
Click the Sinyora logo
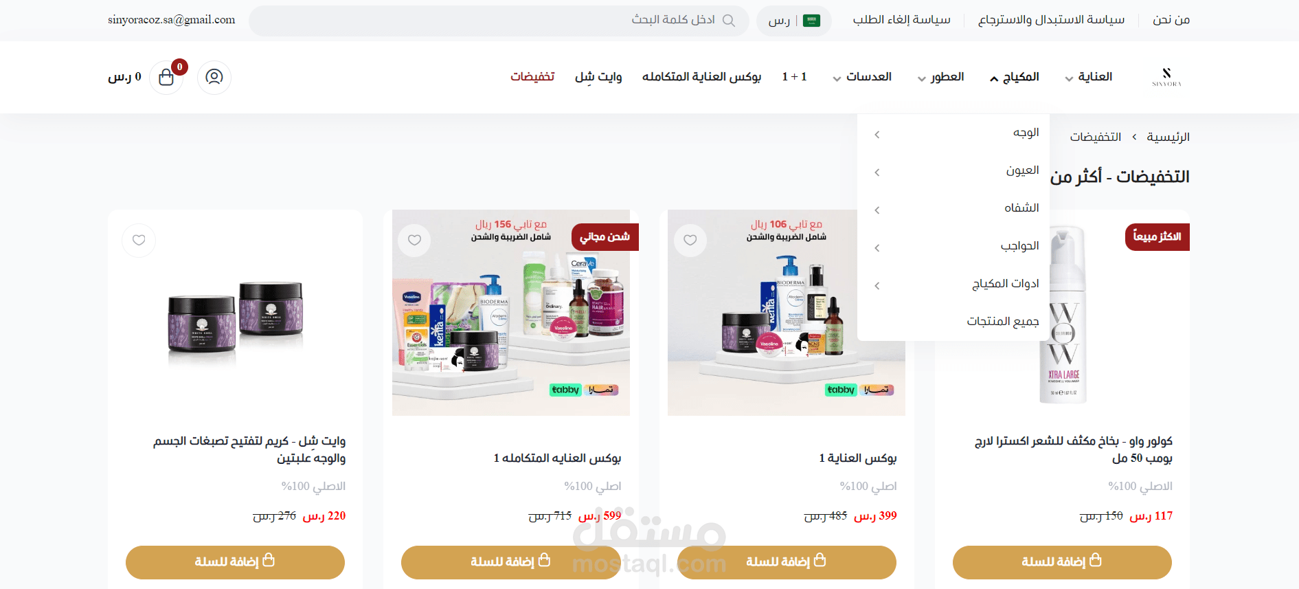1166,77
